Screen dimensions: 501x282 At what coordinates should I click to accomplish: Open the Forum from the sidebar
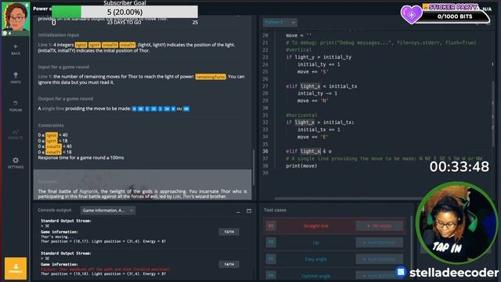16,106
